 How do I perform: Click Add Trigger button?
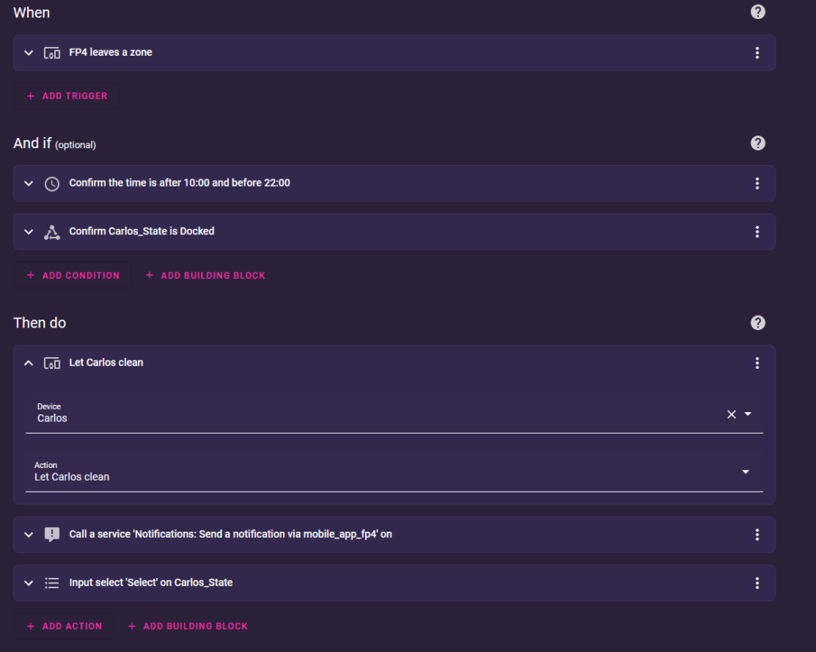click(x=67, y=96)
